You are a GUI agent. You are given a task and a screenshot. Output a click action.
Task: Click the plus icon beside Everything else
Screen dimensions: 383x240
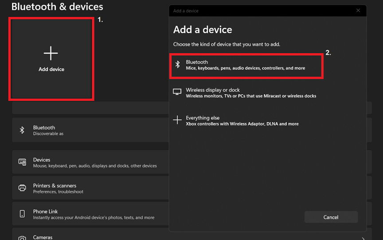tap(177, 120)
